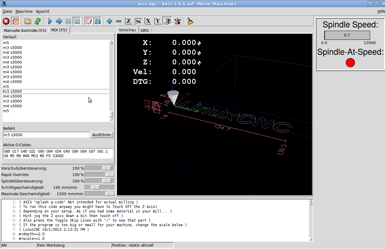The image size is (385, 249).
Task: Switch to the DRO tab
Action: pyautogui.click(x=145, y=30)
